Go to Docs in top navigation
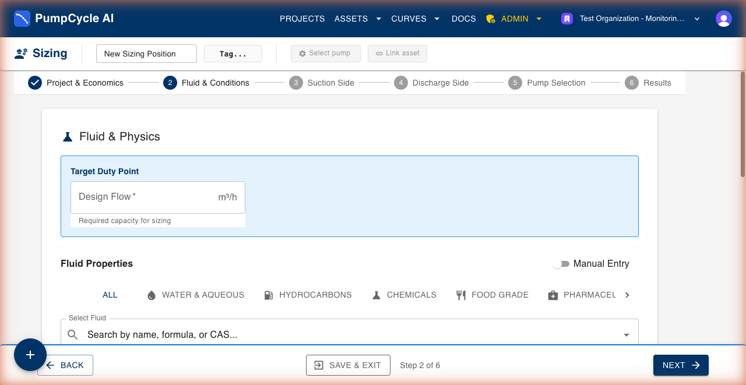 point(463,19)
